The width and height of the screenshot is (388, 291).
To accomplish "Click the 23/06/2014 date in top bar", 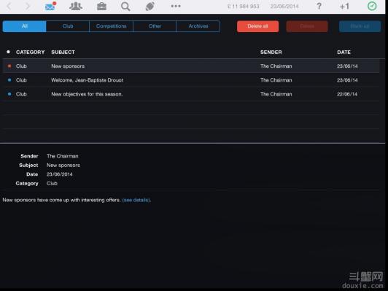I will coord(284,6).
